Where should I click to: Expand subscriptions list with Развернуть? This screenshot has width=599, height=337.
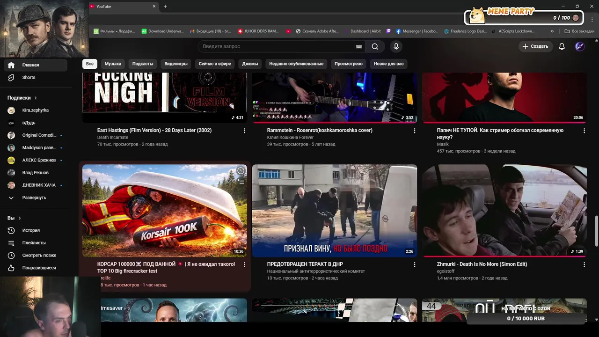[x=36, y=198]
